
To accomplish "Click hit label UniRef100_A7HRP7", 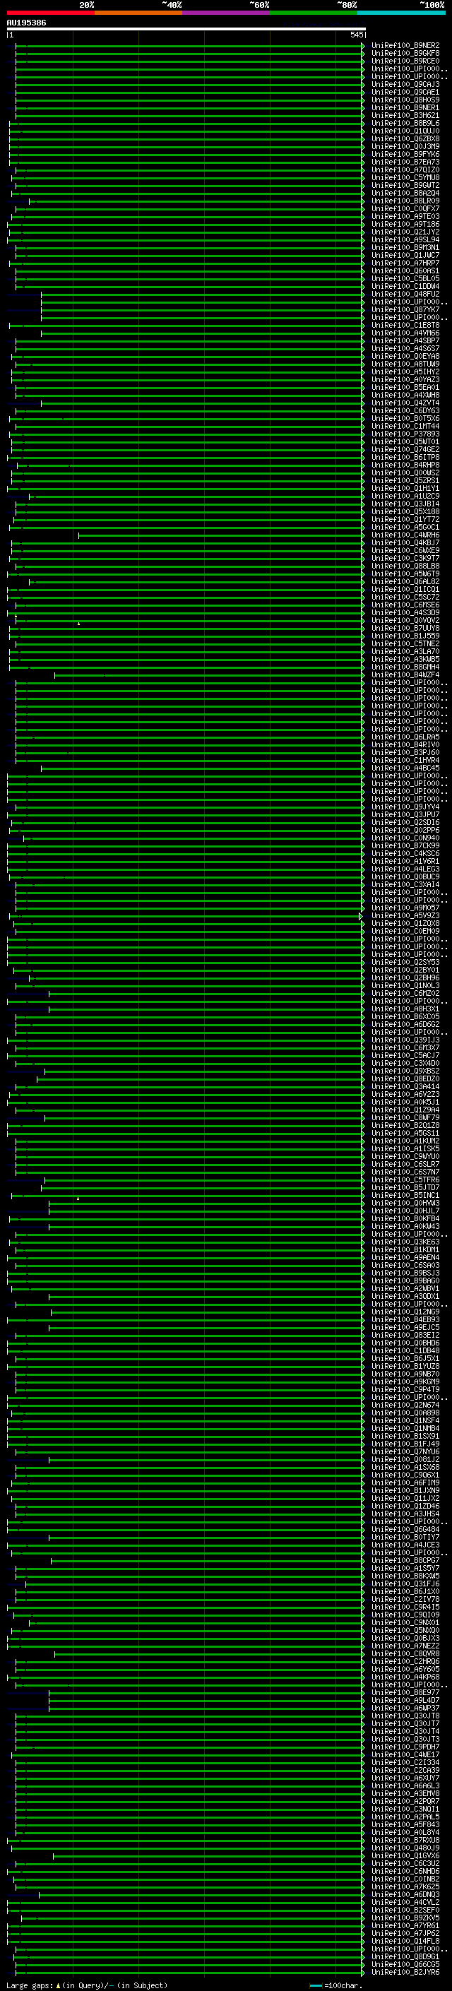I will 405,263.
